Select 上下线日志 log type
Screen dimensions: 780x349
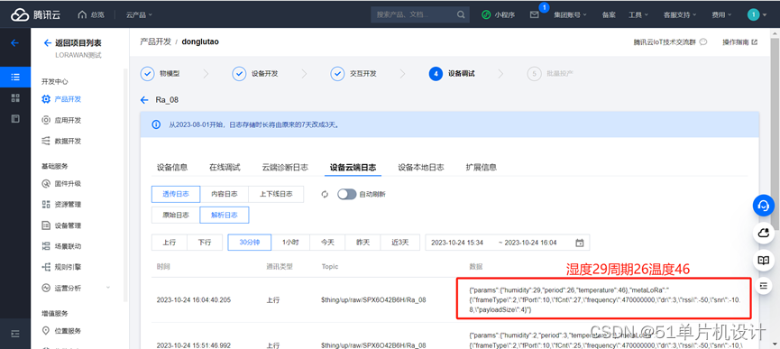point(276,195)
